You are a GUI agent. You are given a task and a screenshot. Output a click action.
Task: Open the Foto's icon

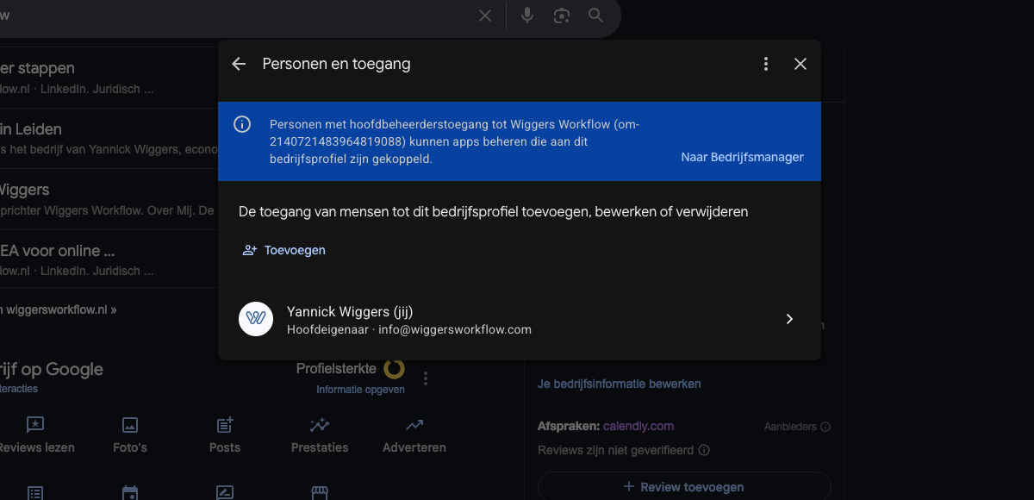[x=130, y=424]
